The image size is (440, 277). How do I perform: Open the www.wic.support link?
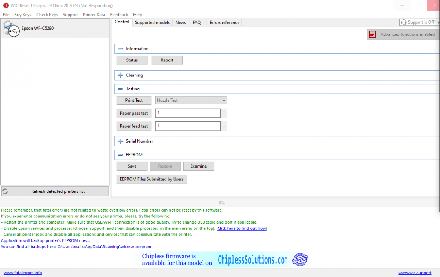click(x=415, y=273)
